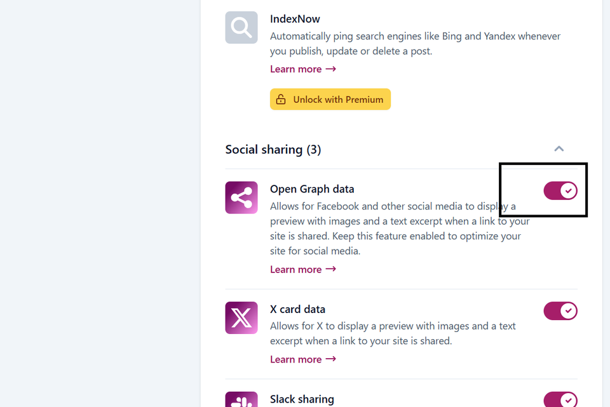Click the Slack sharing icon
610x407 pixels.
click(x=241, y=399)
